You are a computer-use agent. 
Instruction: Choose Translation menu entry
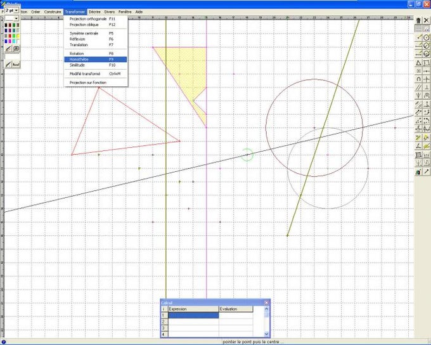click(x=95, y=45)
